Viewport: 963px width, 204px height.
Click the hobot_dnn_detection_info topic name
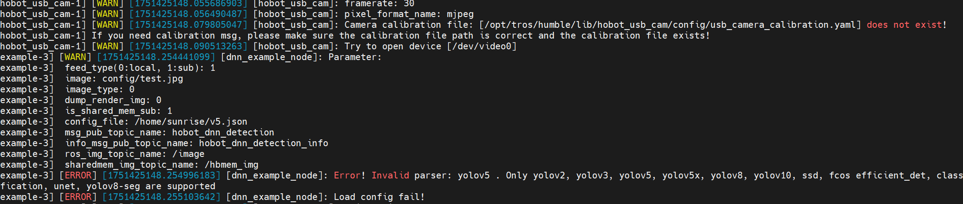tap(264, 143)
